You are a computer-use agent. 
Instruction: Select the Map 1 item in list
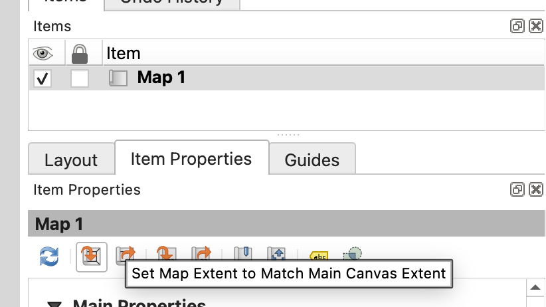[x=161, y=78]
